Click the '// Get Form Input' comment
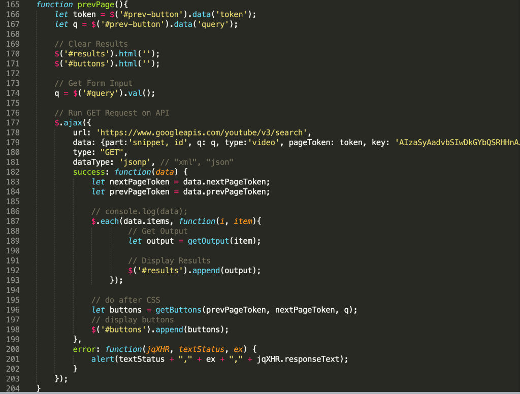Viewport: 520px width, 394px height. coord(93,83)
